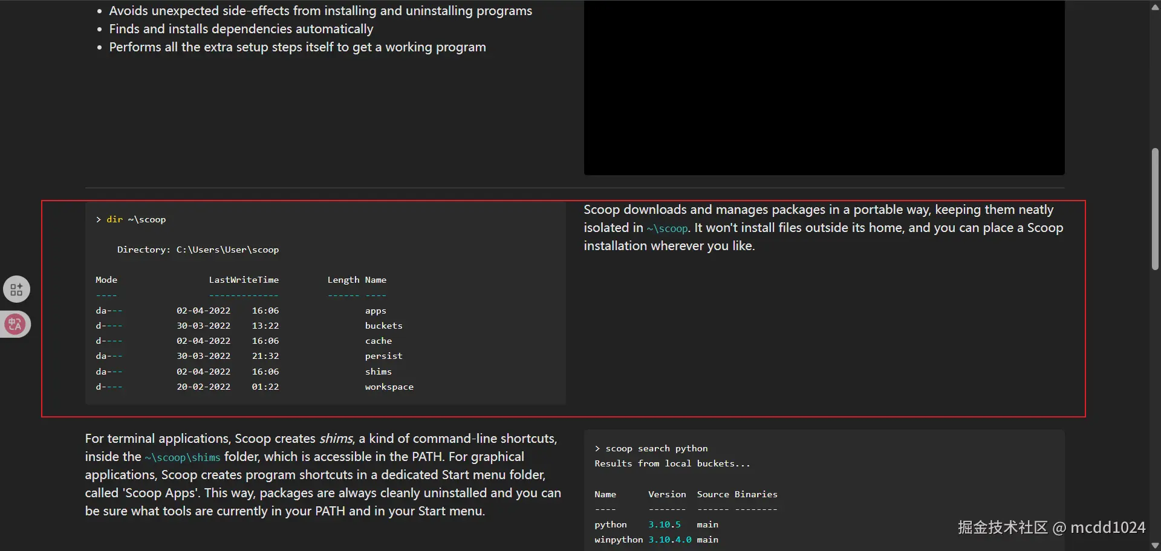Click the vertical scrollbar thumb

click(1155, 208)
